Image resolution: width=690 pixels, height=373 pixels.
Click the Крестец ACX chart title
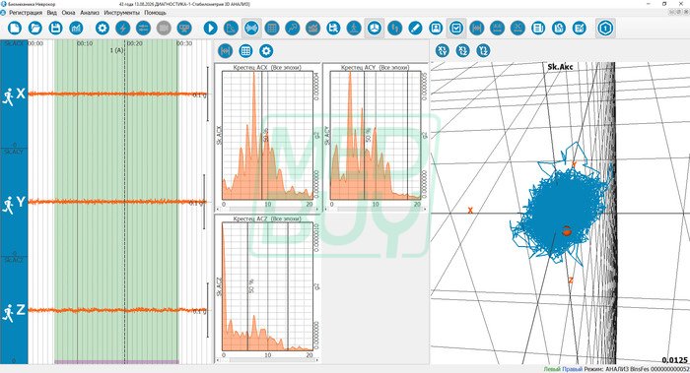(267, 67)
